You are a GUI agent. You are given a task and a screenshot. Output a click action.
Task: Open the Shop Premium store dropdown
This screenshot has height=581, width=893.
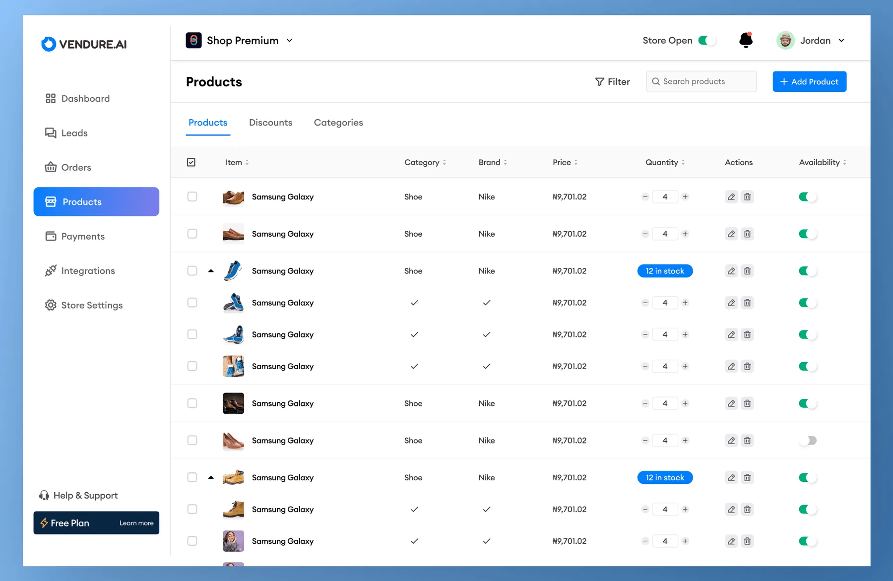289,41
